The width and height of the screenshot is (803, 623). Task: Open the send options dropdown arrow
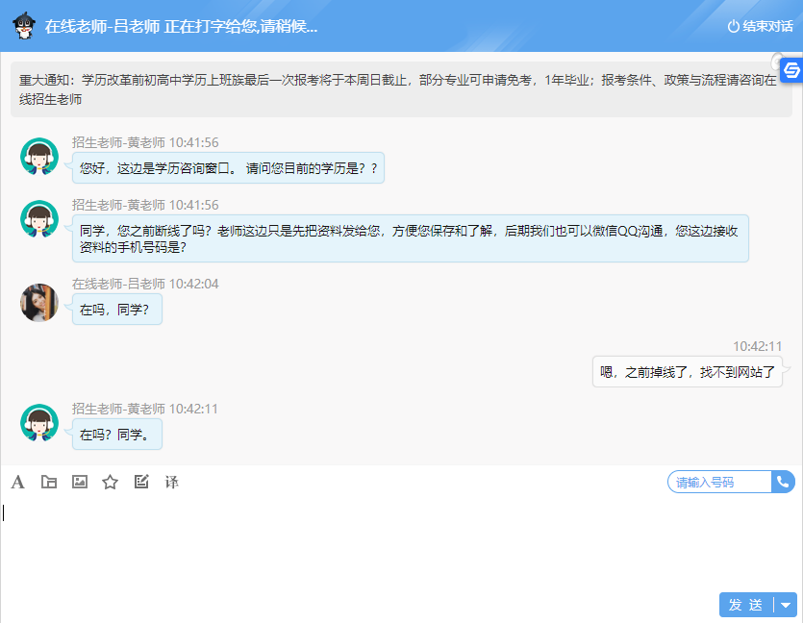click(785, 605)
